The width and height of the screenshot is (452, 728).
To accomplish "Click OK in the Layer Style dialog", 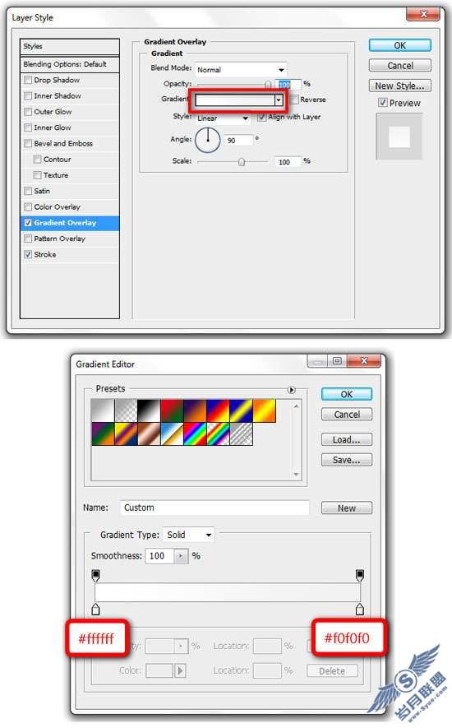I will 400,45.
